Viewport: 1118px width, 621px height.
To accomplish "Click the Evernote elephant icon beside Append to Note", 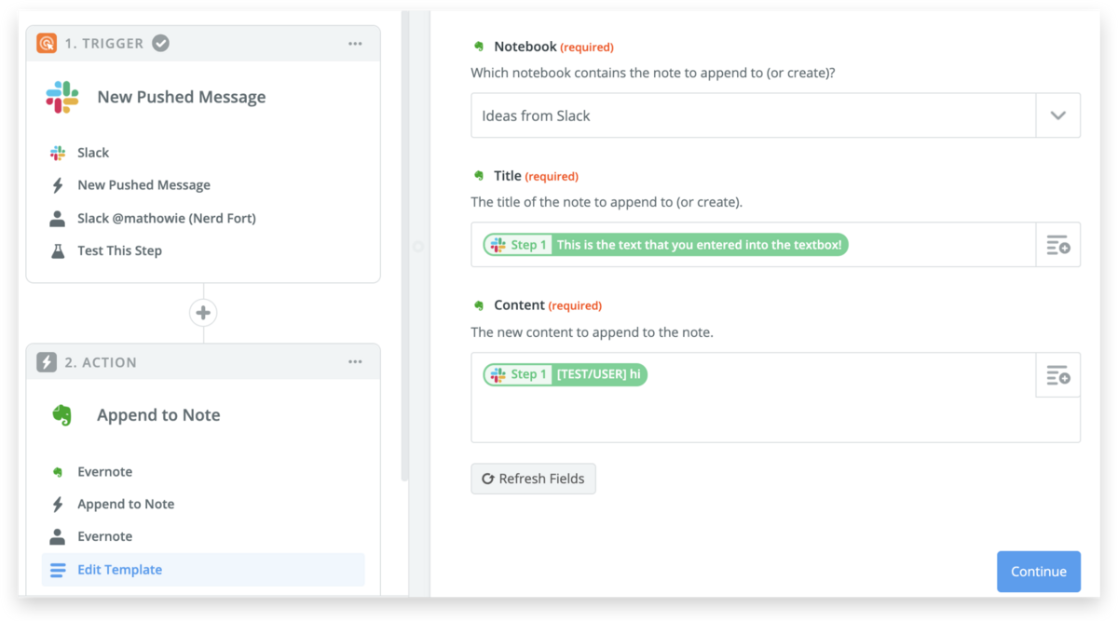I will (62, 415).
